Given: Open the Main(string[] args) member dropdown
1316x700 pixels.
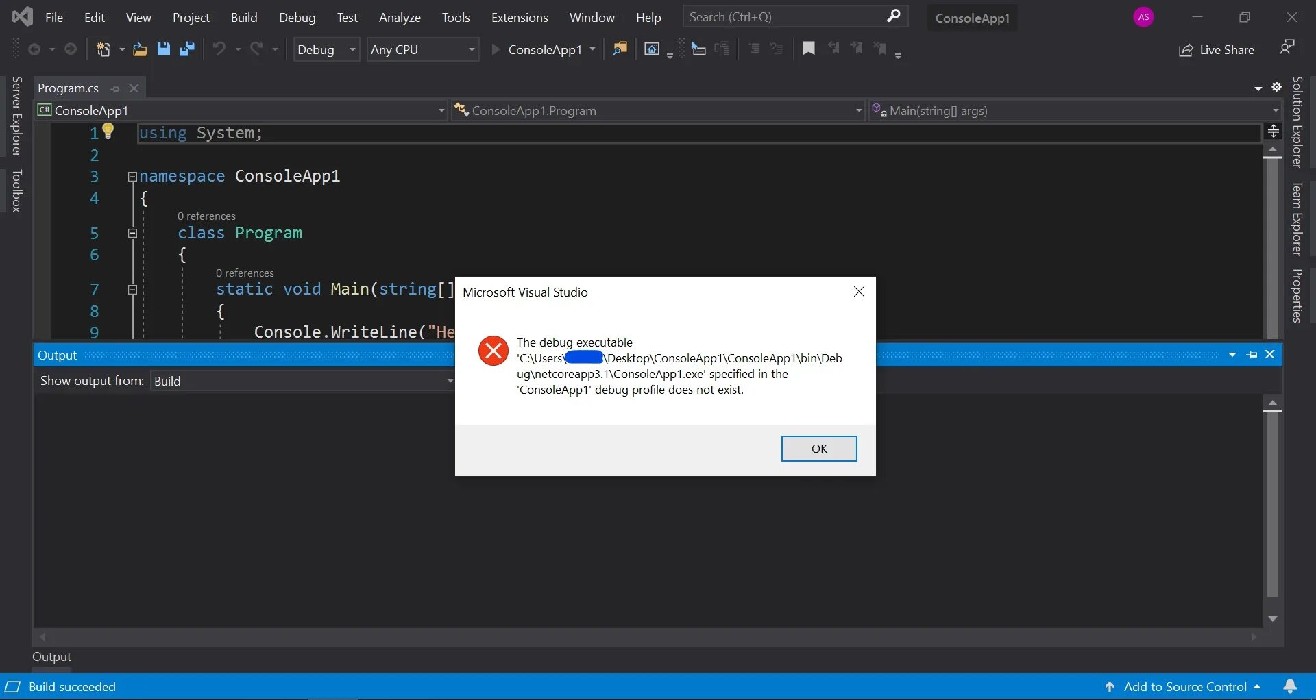Looking at the screenshot, I should (x=1075, y=110).
